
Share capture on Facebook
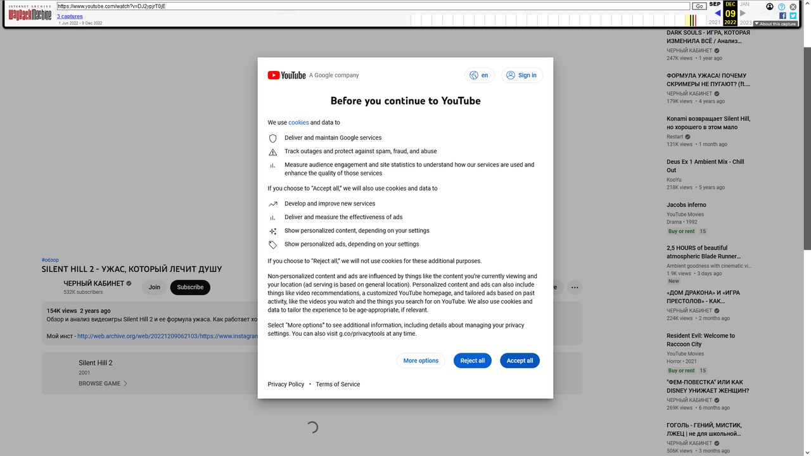click(x=782, y=16)
